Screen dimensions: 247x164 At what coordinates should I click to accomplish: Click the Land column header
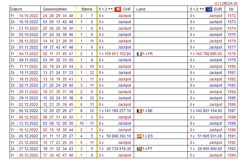point(141,9)
